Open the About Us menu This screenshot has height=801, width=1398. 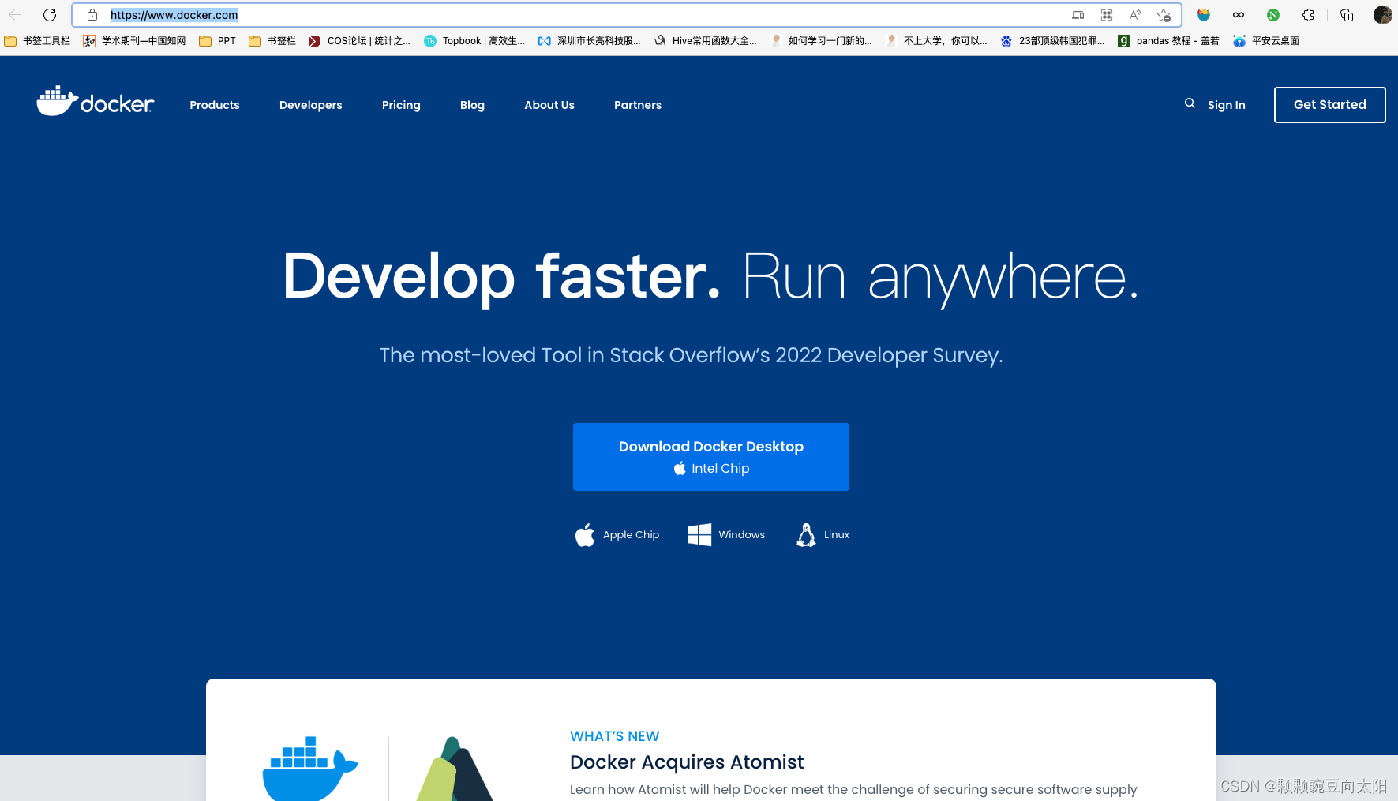click(549, 105)
